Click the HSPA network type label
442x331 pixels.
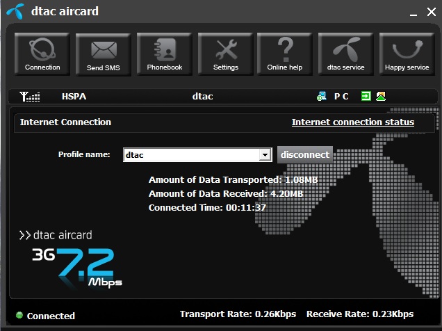point(74,97)
